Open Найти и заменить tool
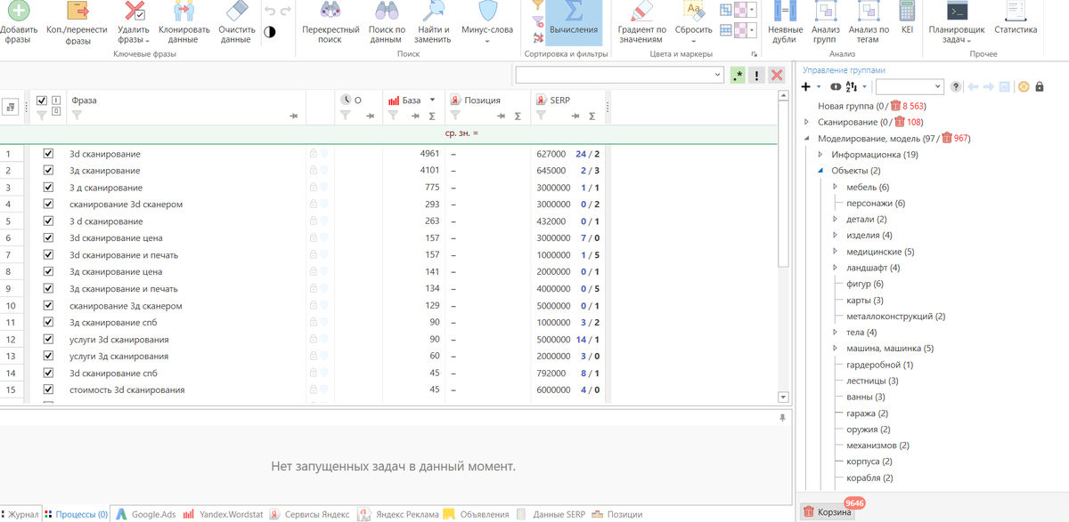The image size is (1069, 522). (x=432, y=22)
